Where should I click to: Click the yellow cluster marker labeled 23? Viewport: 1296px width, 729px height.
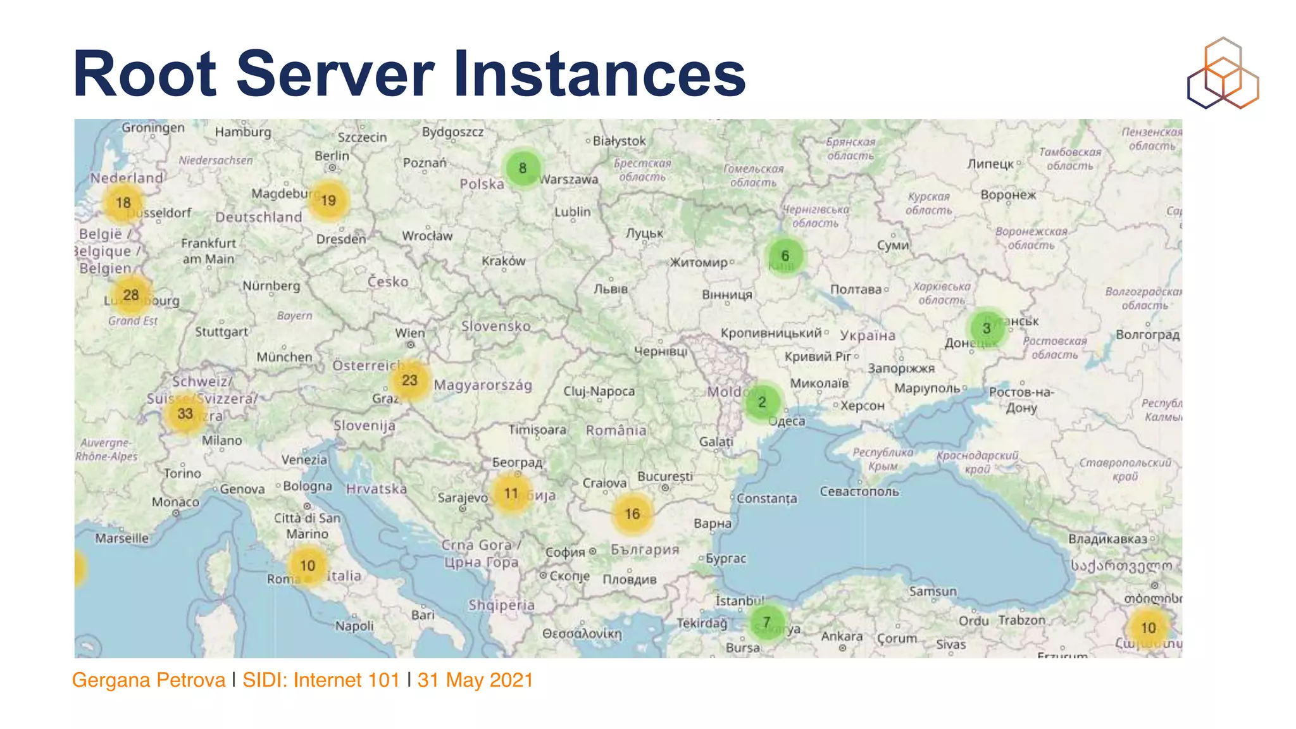coord(410,380)
